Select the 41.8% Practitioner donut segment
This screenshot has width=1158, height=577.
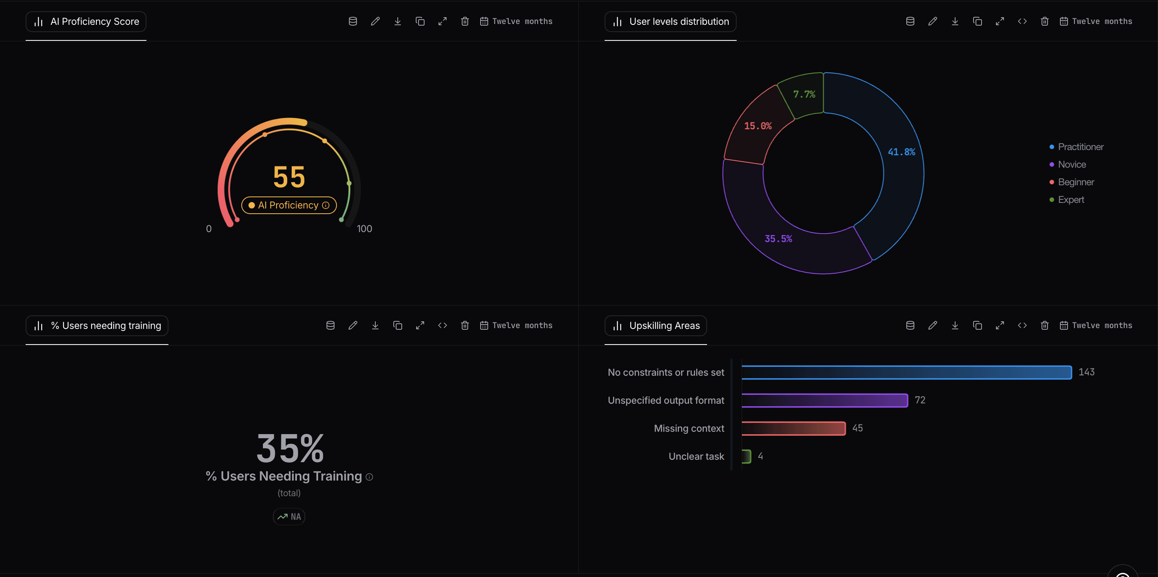coord(902,152)
